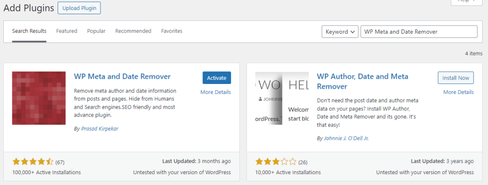Click the red pixelated plugin thumbnail
Viewport: 488px width, 185px height.
39,98
